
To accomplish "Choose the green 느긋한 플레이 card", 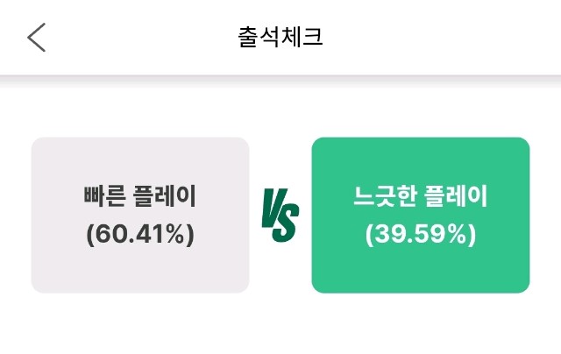I will point(421,215).
